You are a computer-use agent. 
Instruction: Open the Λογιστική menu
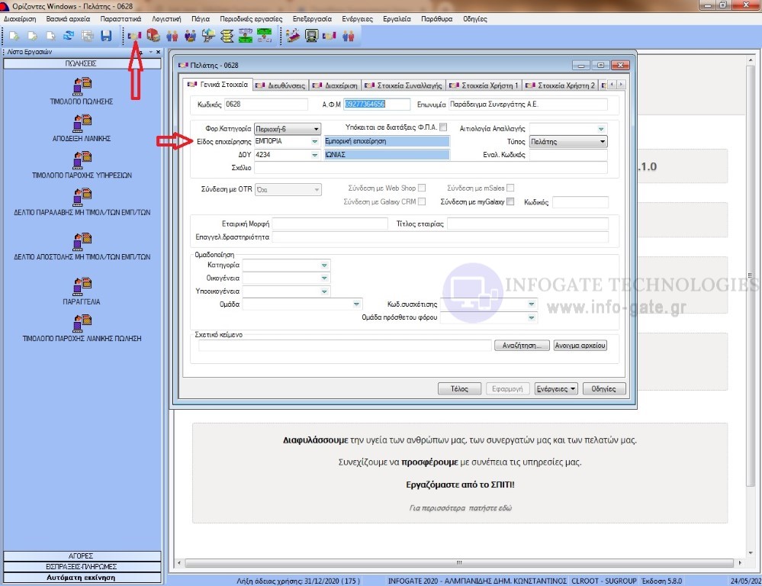[x=166, y=18]
